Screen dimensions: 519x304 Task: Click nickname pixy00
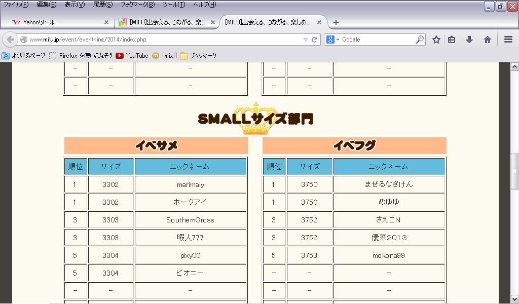click(x=191, y=255)
